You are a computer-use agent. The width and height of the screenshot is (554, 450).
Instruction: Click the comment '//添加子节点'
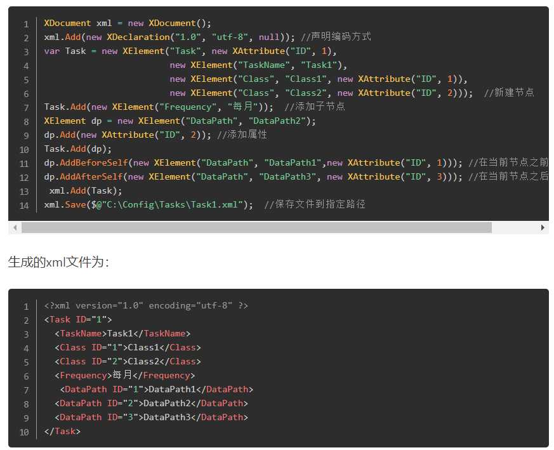pos(315,107)
